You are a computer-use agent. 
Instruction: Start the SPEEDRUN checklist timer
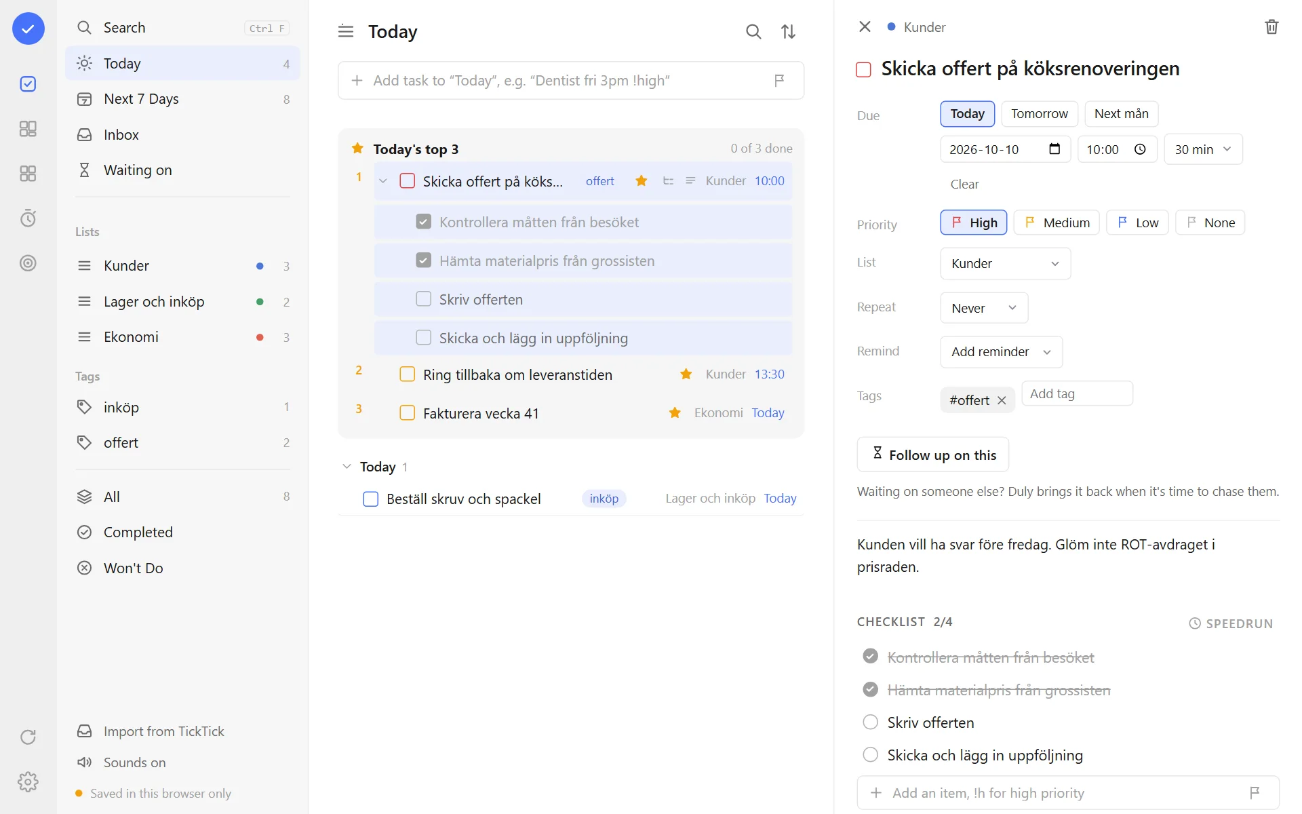1231,623
